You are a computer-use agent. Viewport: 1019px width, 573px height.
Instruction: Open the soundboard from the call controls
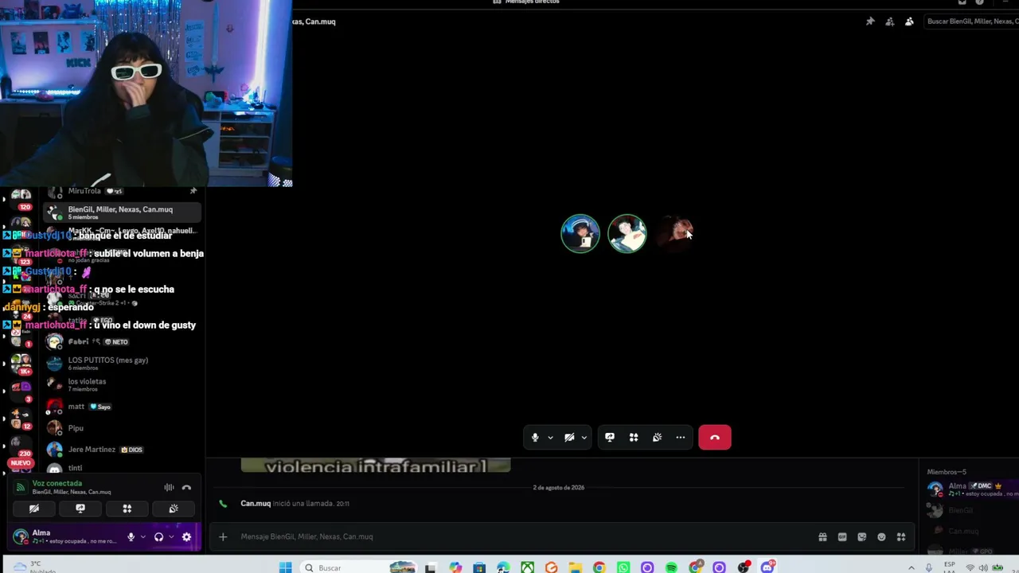pos(657,437)
